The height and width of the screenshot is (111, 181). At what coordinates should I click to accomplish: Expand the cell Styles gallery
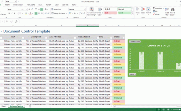pyautogui.click(x=132, y=14)
